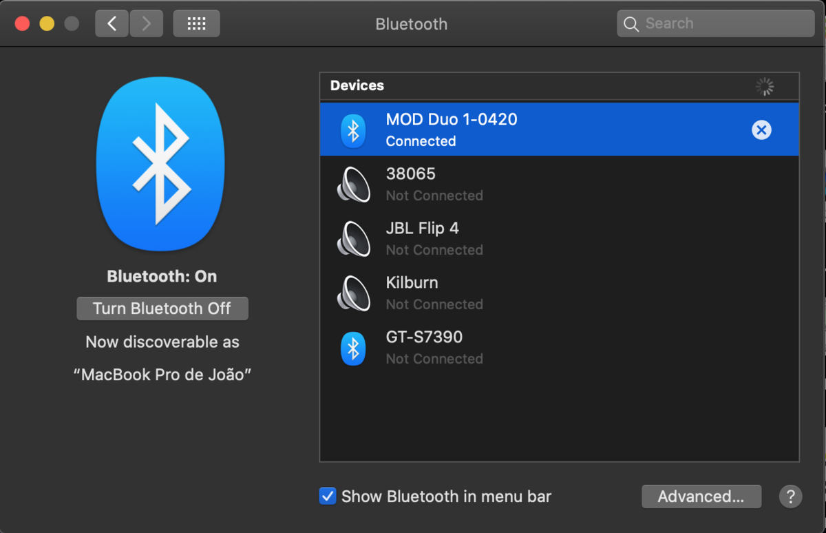The image size is (826, 533).
Task: Click the Kilburn speaker icon
Action: [x=353, y=293]
